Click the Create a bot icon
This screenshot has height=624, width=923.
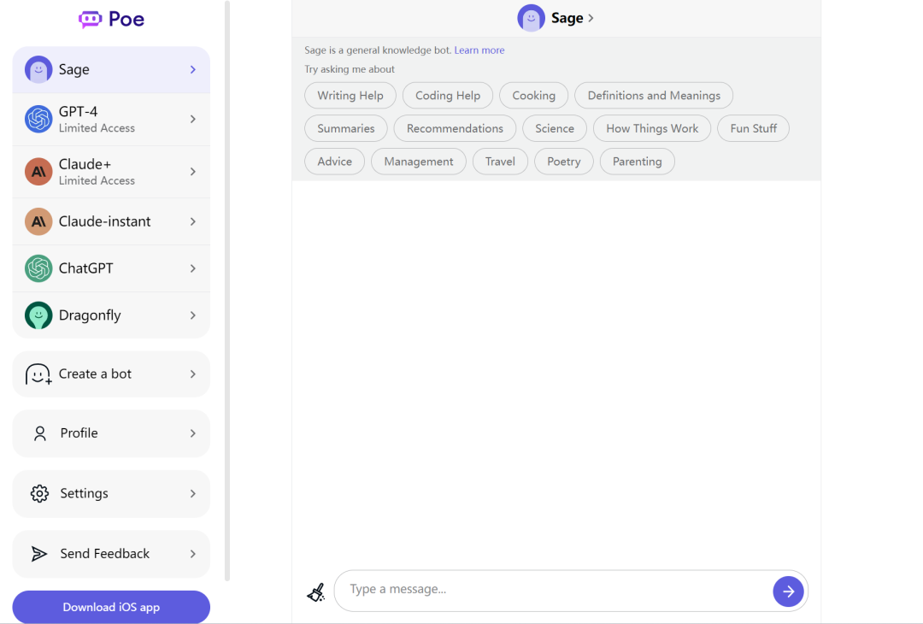click(38, 374)
